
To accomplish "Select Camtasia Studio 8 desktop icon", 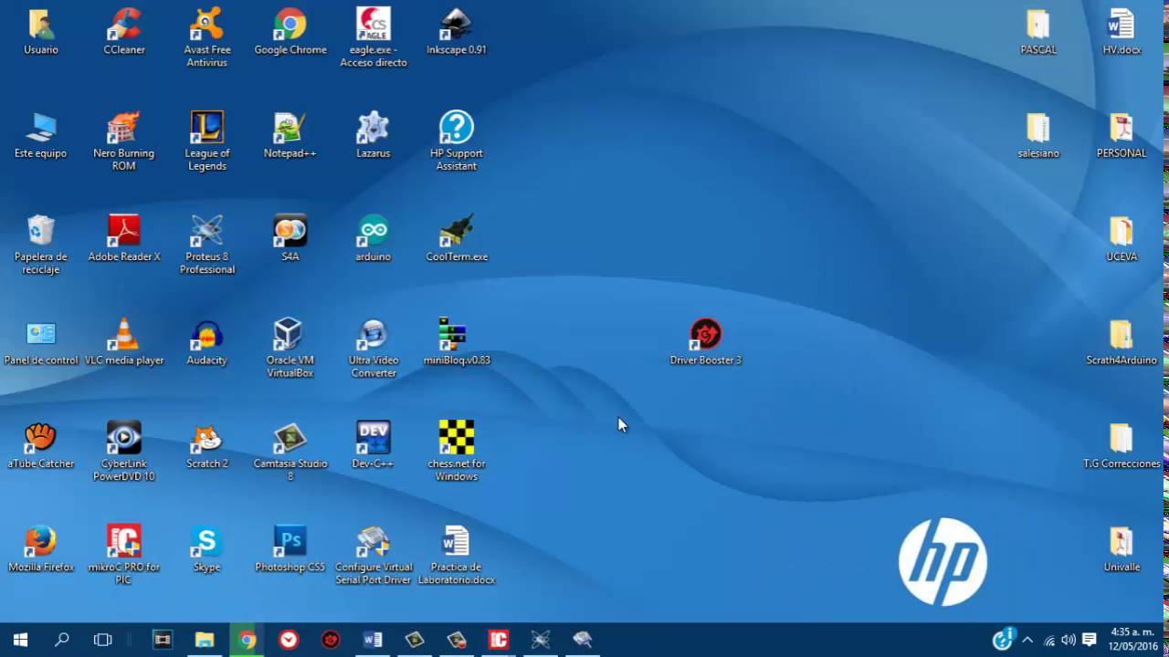I will coord(290,452).
